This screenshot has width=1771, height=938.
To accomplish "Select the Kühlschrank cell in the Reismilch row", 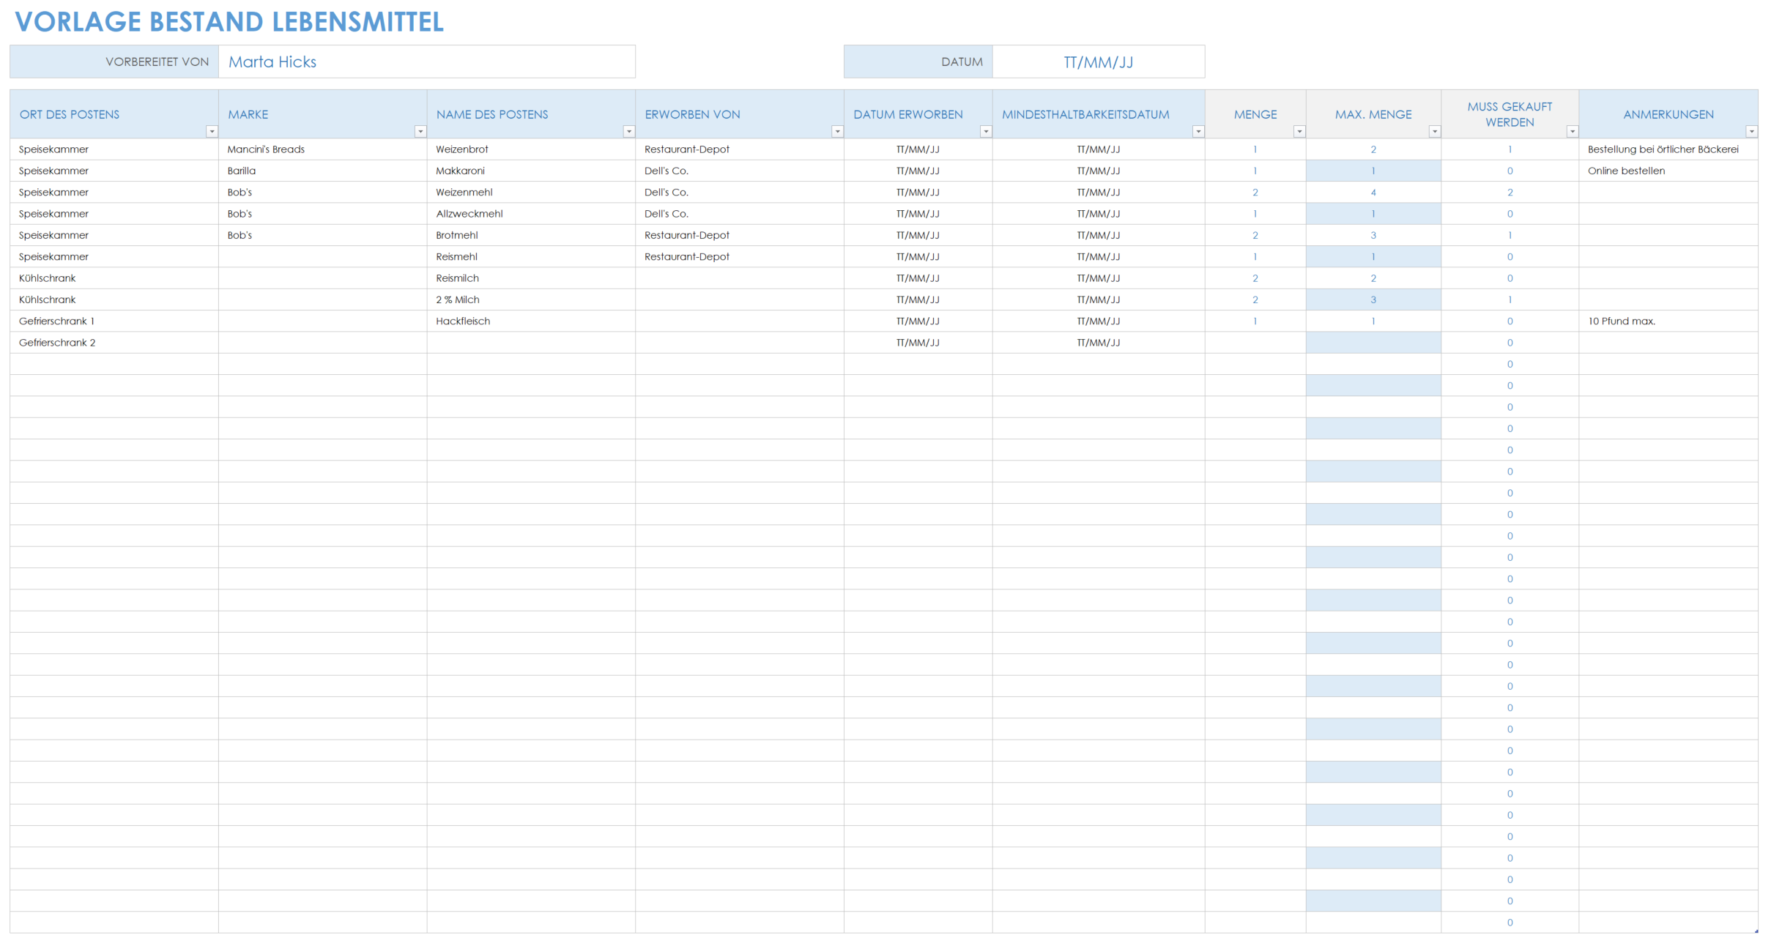I will (114, 278).
